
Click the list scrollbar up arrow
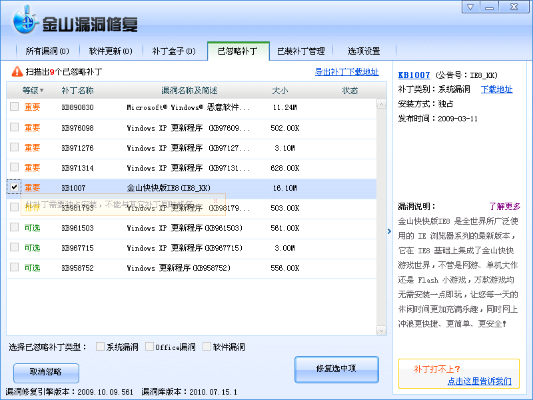click(x=381, y=104)
